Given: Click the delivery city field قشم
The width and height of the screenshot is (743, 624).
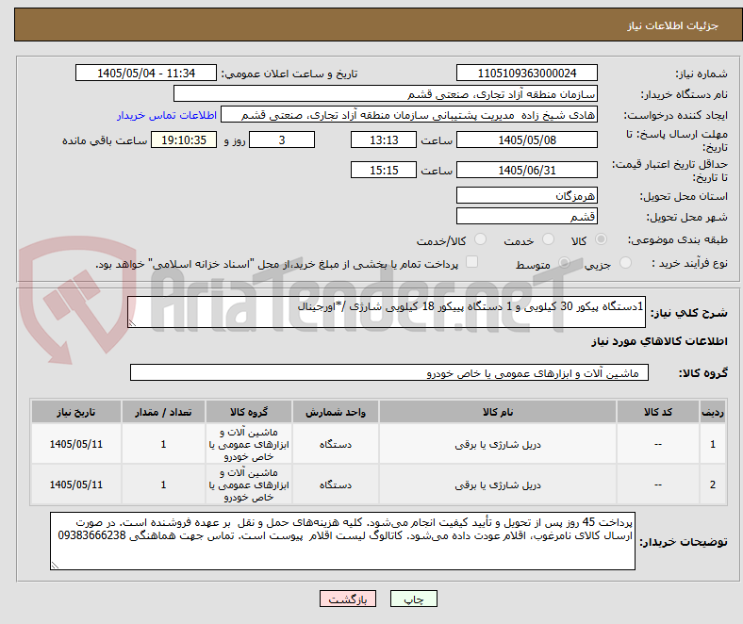Looking at the screenshot, I should [x=526, y=216].
